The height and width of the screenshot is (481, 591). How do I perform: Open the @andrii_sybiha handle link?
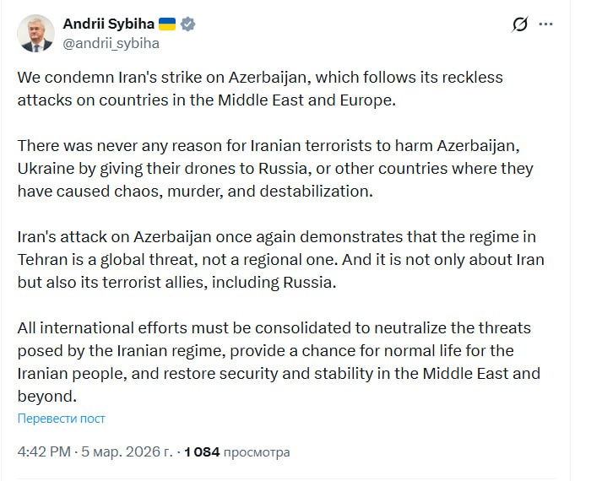(111, 42)
